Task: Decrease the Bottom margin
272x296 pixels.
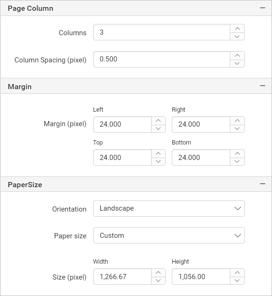Action: (x=237, y=161)
